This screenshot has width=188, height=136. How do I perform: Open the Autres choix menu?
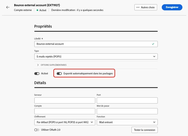click(146, 7)
